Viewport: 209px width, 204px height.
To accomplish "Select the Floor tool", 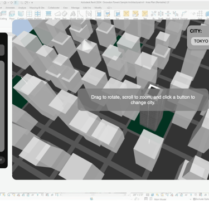I will tap(12, 15).
